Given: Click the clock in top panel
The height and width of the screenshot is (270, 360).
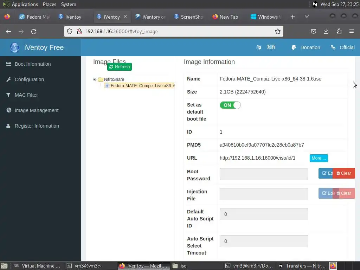Looking at the screenshot, I should 339,4.
